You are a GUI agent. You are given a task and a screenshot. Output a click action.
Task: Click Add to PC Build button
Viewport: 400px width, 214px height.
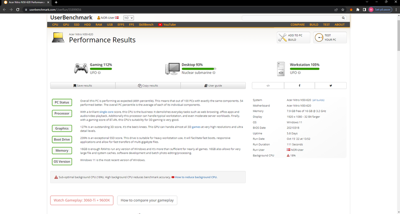click(x=293, y=37)
